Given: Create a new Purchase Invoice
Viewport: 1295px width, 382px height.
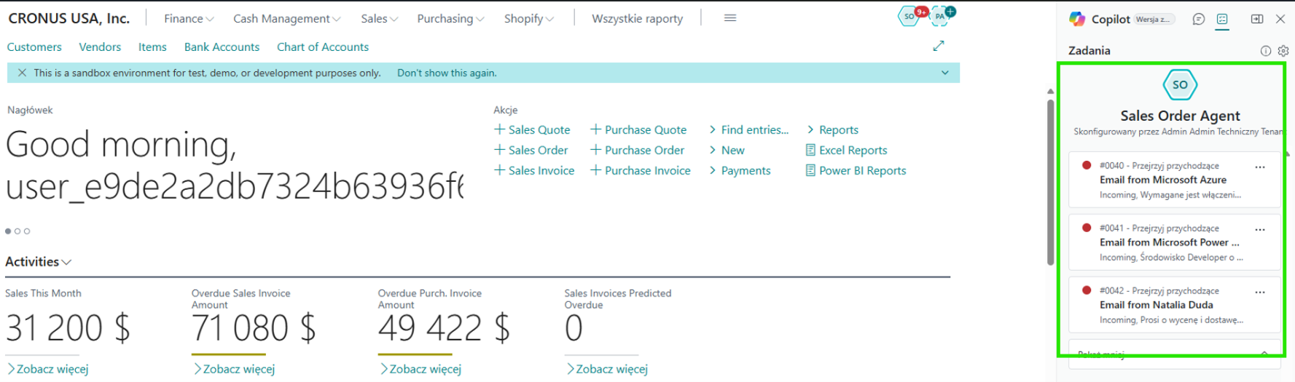Looking at the screenshot, I should 640,170.
